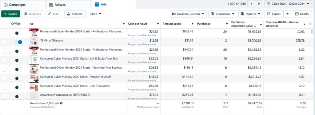Click the green Create button
This screenshot has width=315, height=115.
[11, 14]
